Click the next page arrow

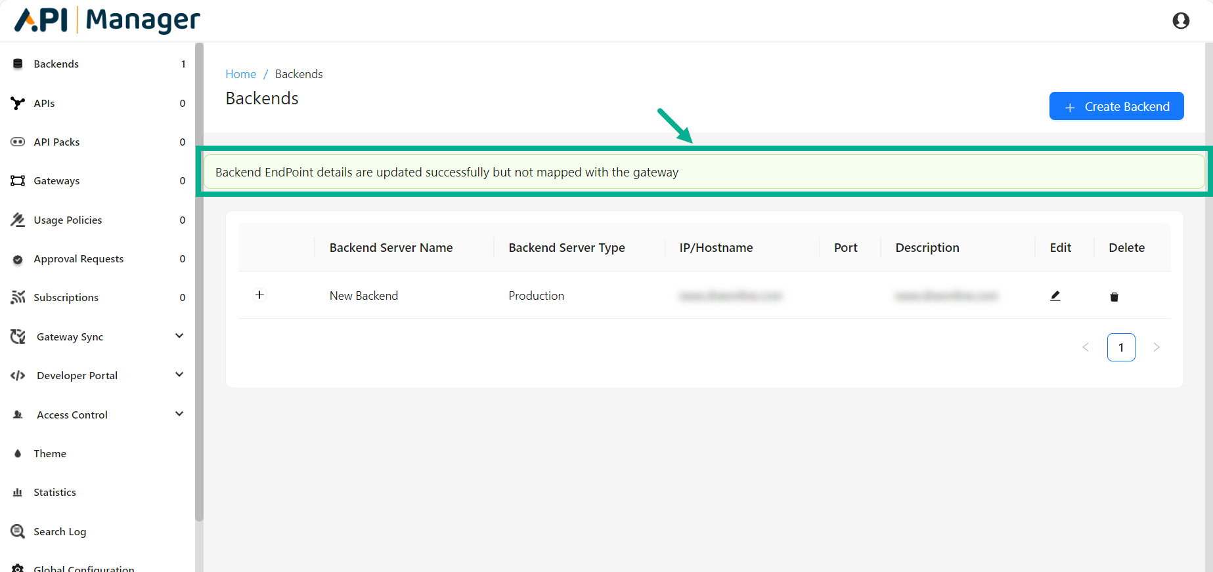point(1157,347)
